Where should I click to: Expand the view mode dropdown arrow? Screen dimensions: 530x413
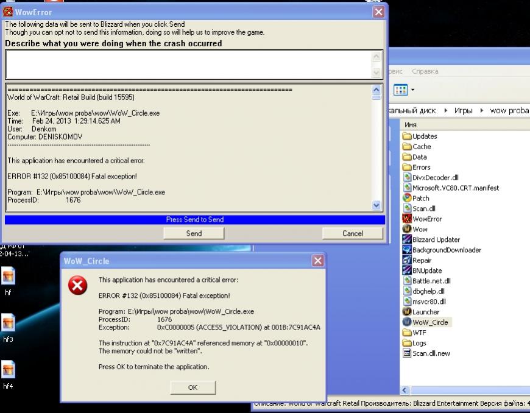(413, 90)
